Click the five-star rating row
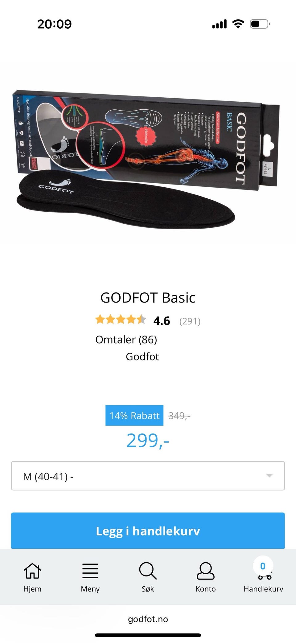Viewport: 296px width, 643px height. point(121,320)
